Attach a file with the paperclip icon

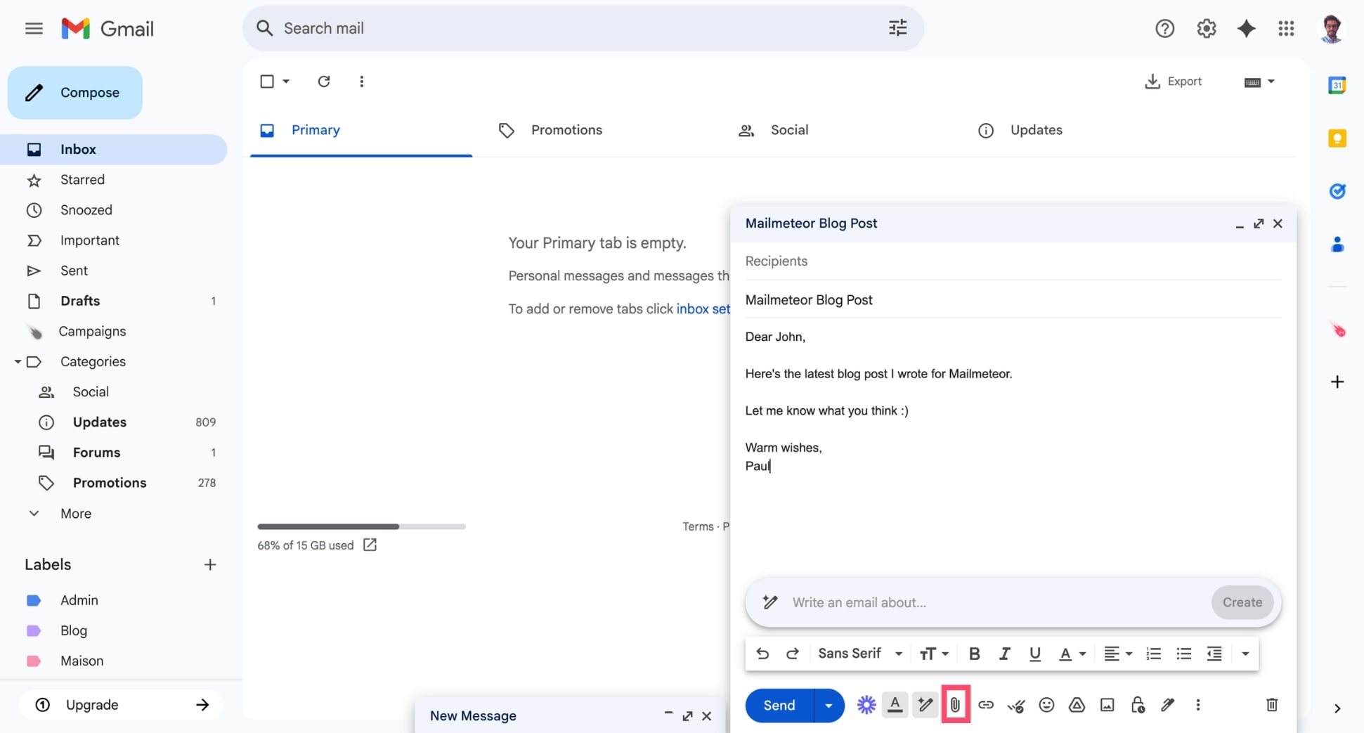tap(956, 705)
